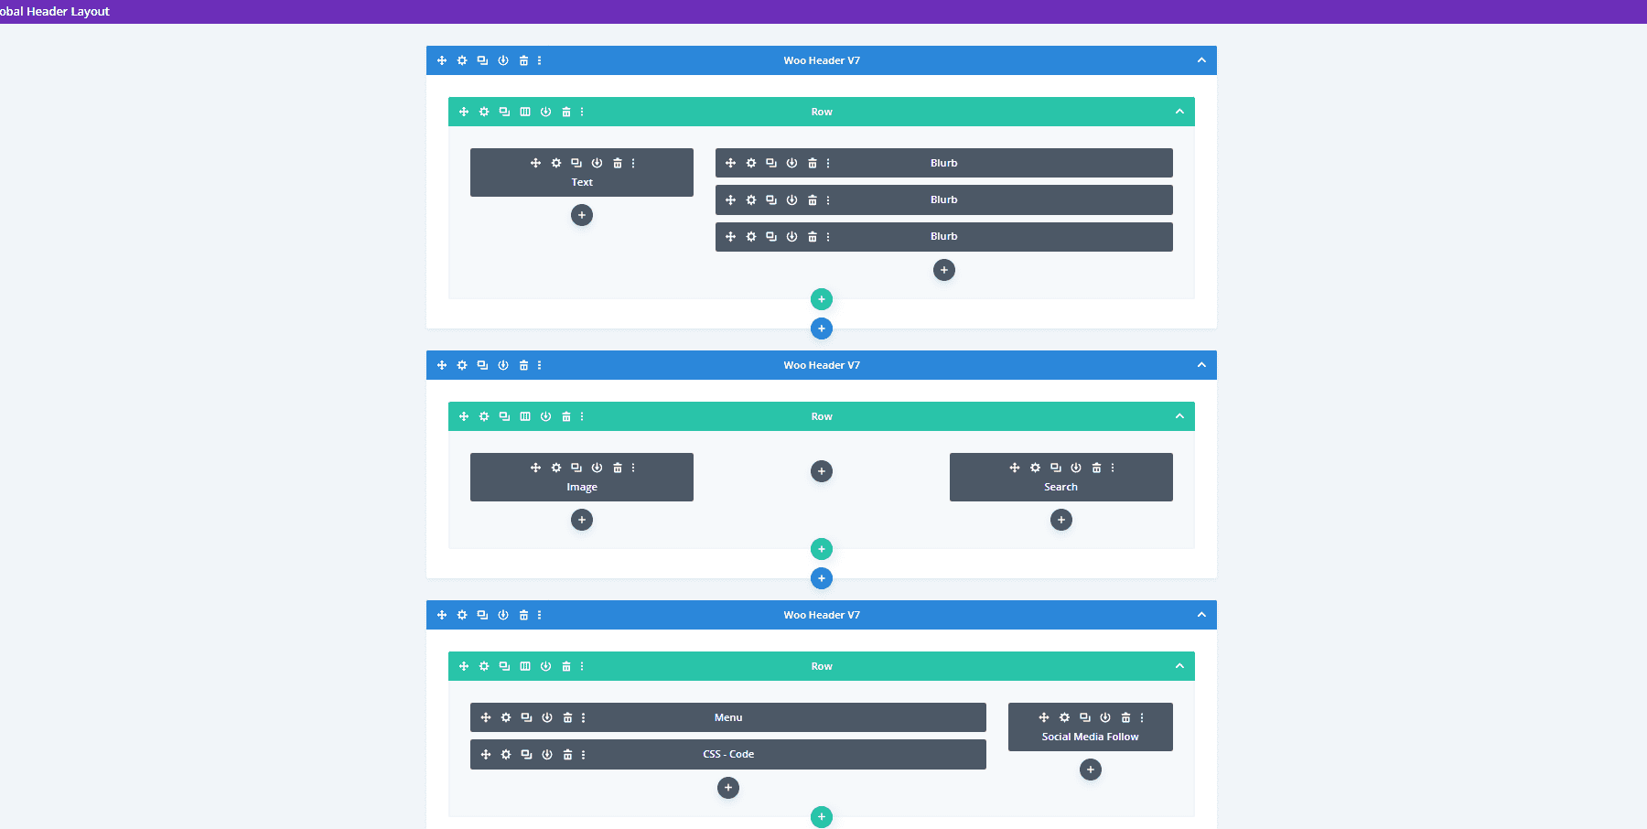Click the "Search" module label
1647x829 pixels.
1061,487
